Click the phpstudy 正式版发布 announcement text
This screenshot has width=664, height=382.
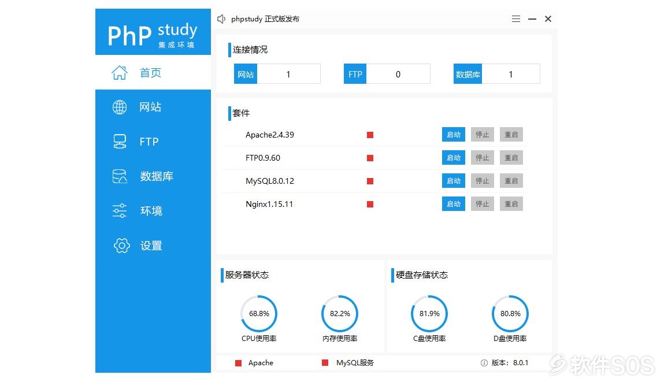click(265, 19)
